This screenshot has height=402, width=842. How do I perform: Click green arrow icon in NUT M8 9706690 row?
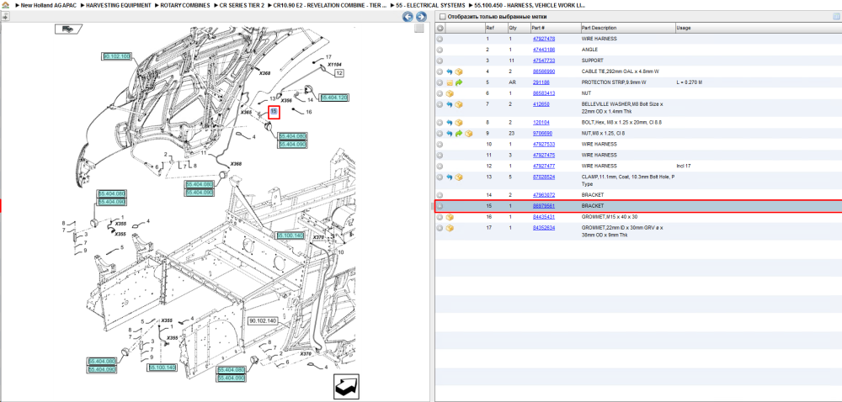[459, 134]
